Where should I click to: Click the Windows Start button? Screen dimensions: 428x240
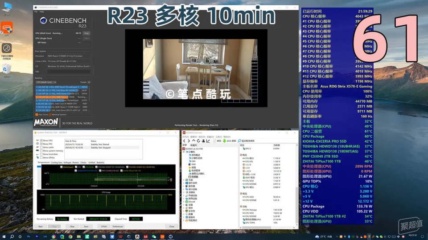pyautogui.click(x=4, y=237)
